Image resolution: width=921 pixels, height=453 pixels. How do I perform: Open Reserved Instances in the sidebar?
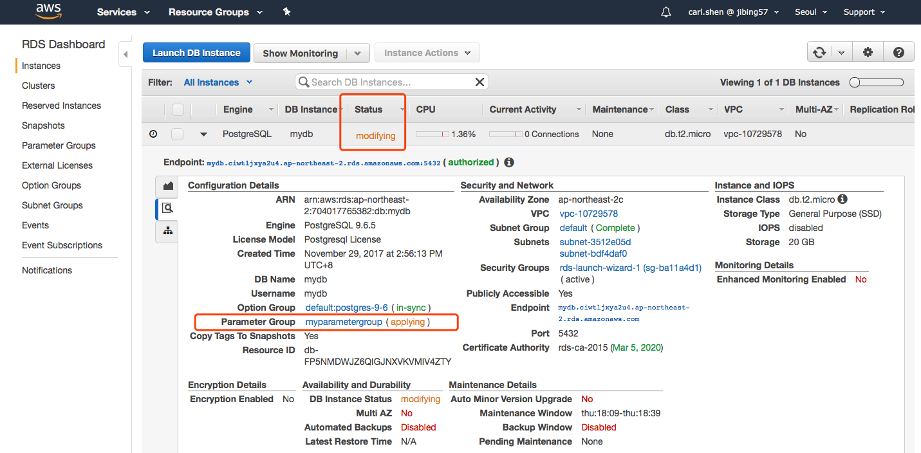[61, 106]
